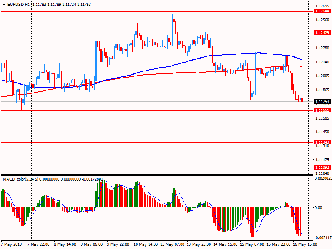Click the 1.11450 value on price scale
The height and width of the screenshot is (249, 332).
coord(322,132)
